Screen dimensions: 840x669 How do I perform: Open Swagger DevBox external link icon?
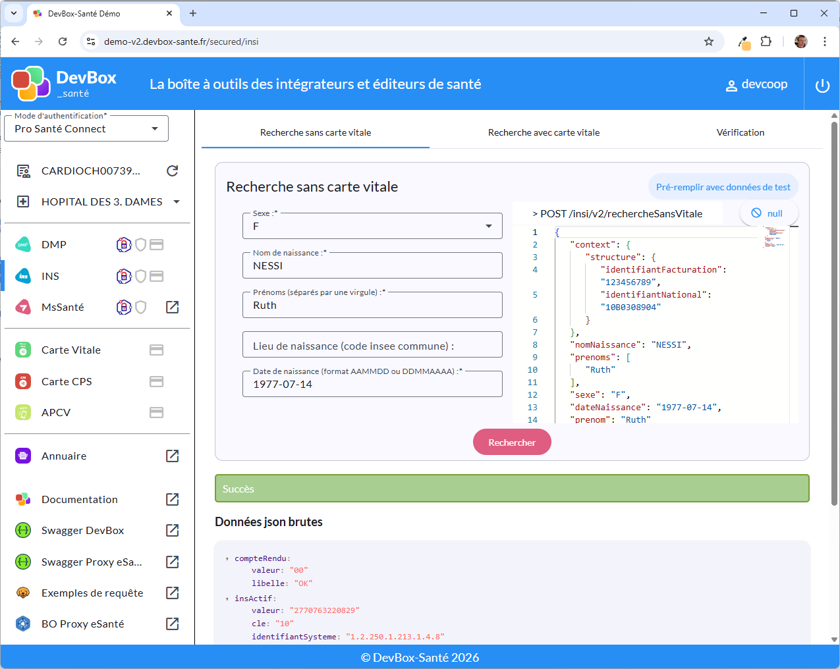click(173, 530)
